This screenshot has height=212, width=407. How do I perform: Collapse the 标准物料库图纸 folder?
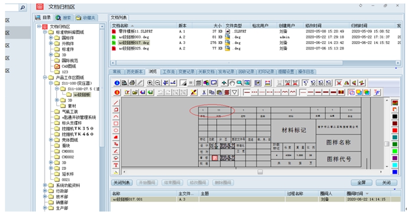pos(45,32)
